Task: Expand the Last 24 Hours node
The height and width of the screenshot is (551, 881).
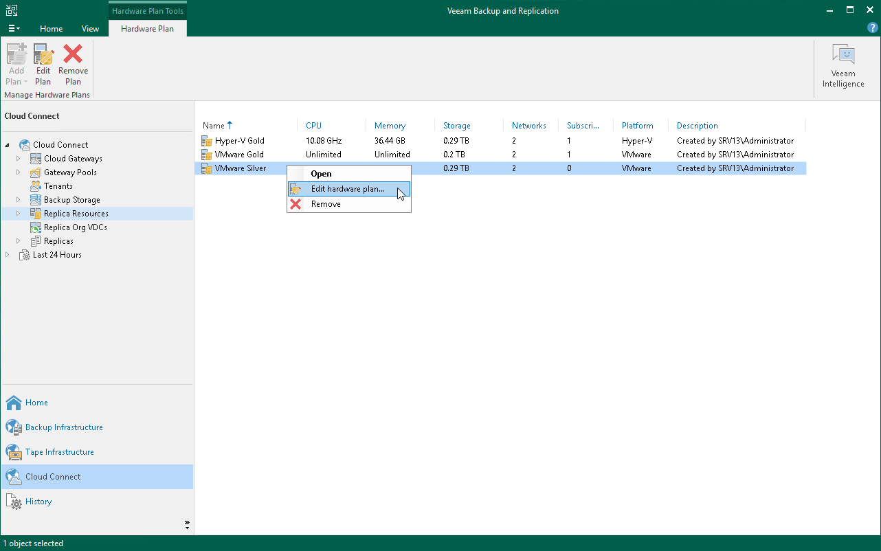Action: click(x=8, y=255)
